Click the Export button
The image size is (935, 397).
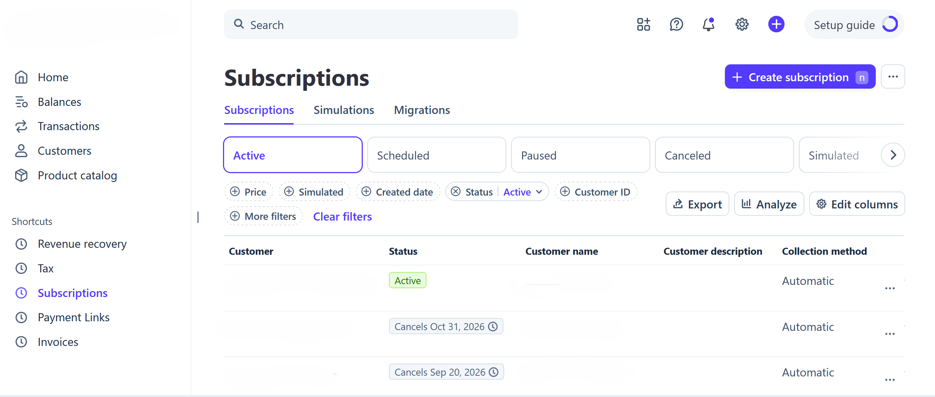click(x=697, y=204)
